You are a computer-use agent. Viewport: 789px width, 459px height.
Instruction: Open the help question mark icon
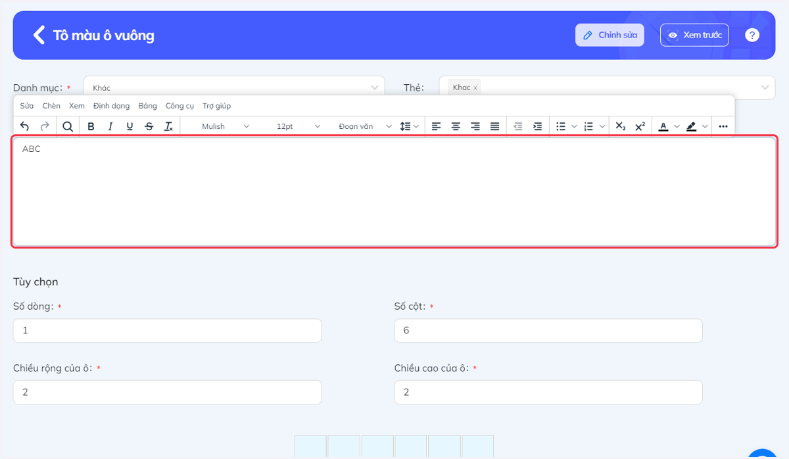coord(752,35)
